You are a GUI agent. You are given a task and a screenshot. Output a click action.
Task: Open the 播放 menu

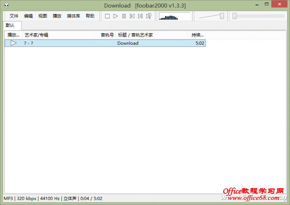click(57, 16)
